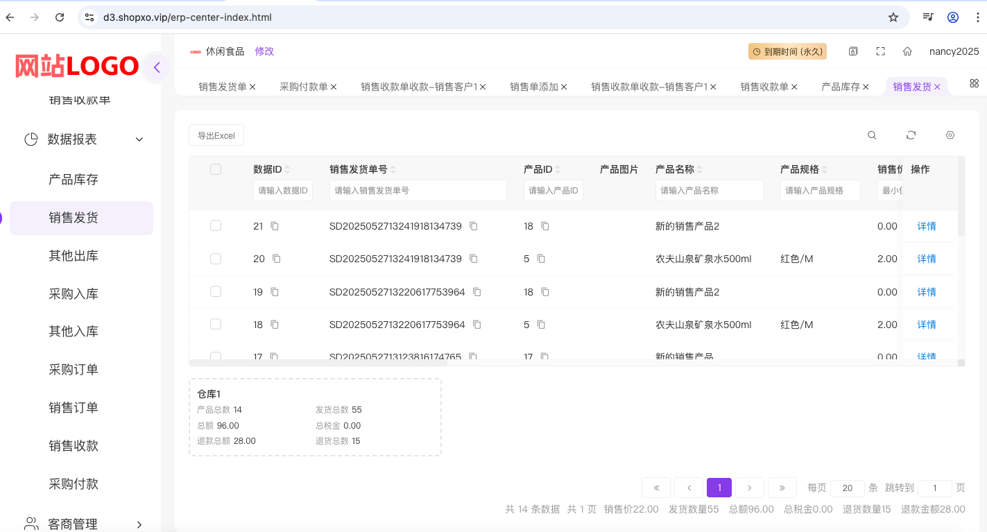
Task: Open the browser profile icon
Action: point(953,17)
